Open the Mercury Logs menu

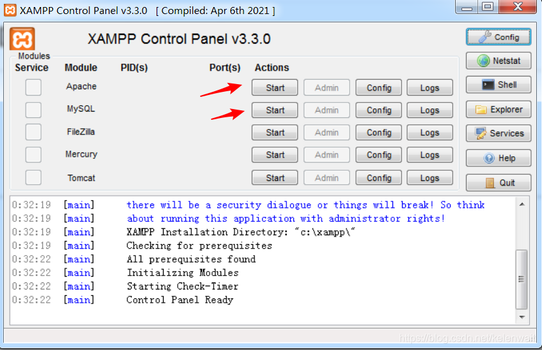click(x=430, y=155)
